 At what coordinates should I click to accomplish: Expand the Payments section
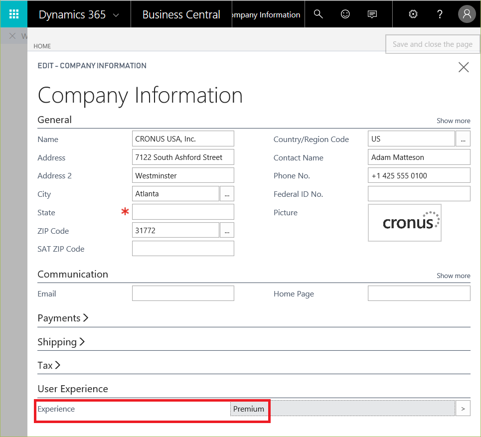(x=63, y=318)
